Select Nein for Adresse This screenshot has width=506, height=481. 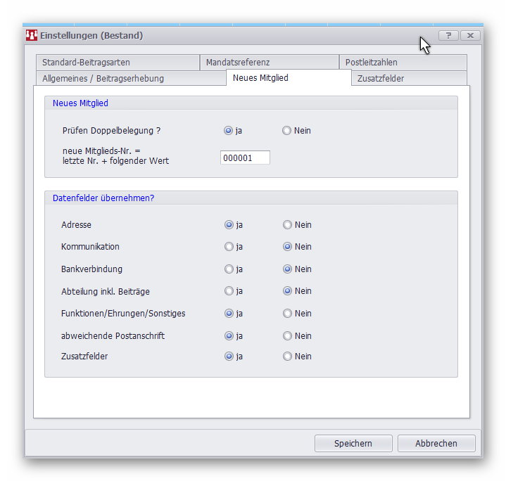pyautogui.click(x=287, y=225)
